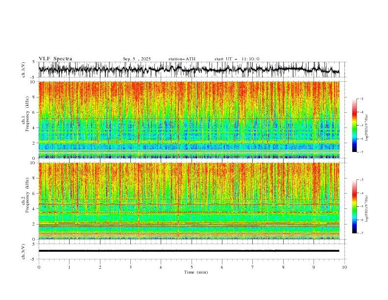
Task: Click the ch.3 flat voltage trace
Action: pyautogui.click(x=189, y=251)
